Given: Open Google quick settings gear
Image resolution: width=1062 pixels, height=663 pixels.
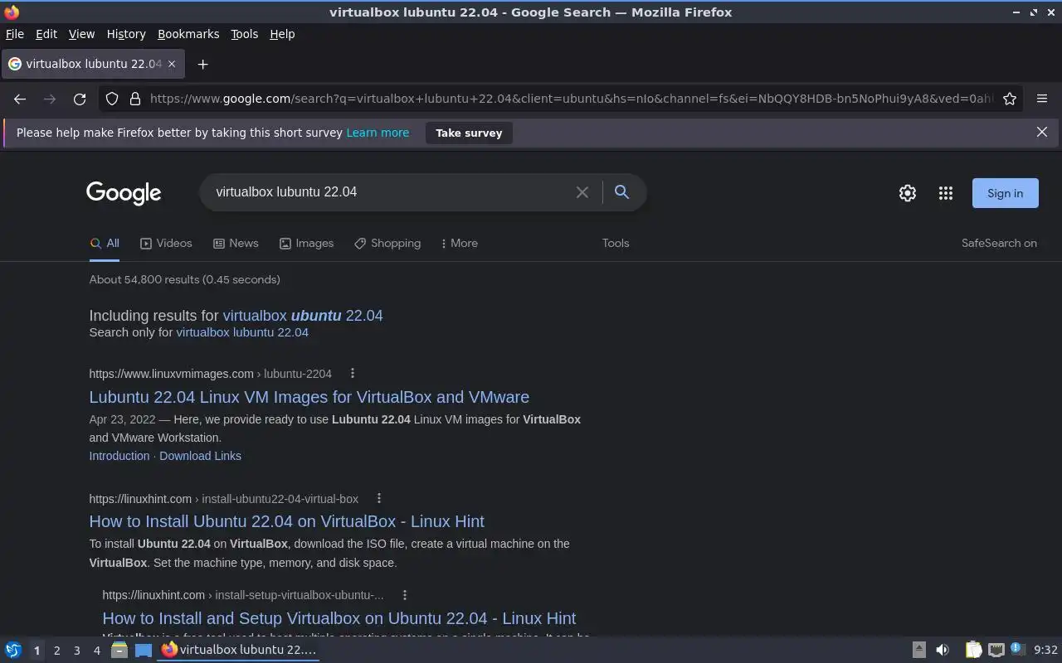Looking at the screenshot, I should click(x=908, y=193).
